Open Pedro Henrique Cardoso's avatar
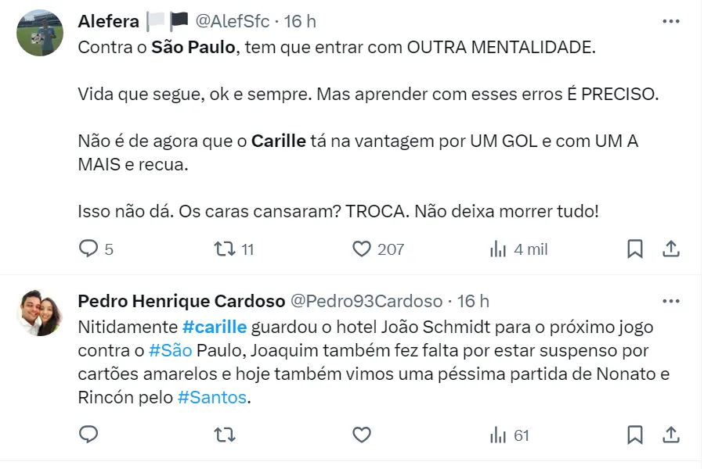Screen dimensions: 704x469 click(40, 313)
